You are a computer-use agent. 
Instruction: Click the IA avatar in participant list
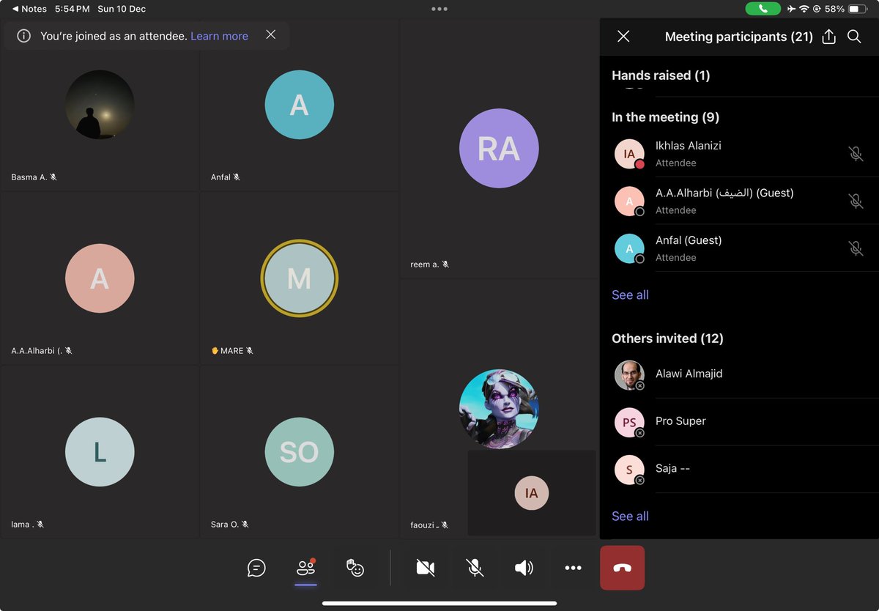[x=629, y=154]
